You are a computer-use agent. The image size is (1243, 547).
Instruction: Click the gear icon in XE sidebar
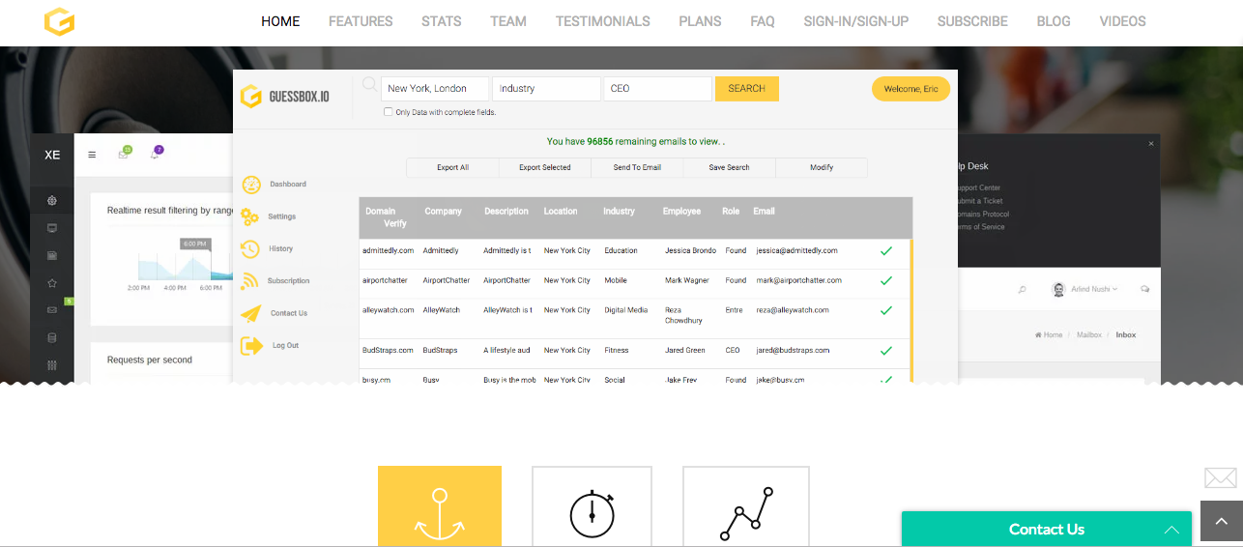click(52, 201)
